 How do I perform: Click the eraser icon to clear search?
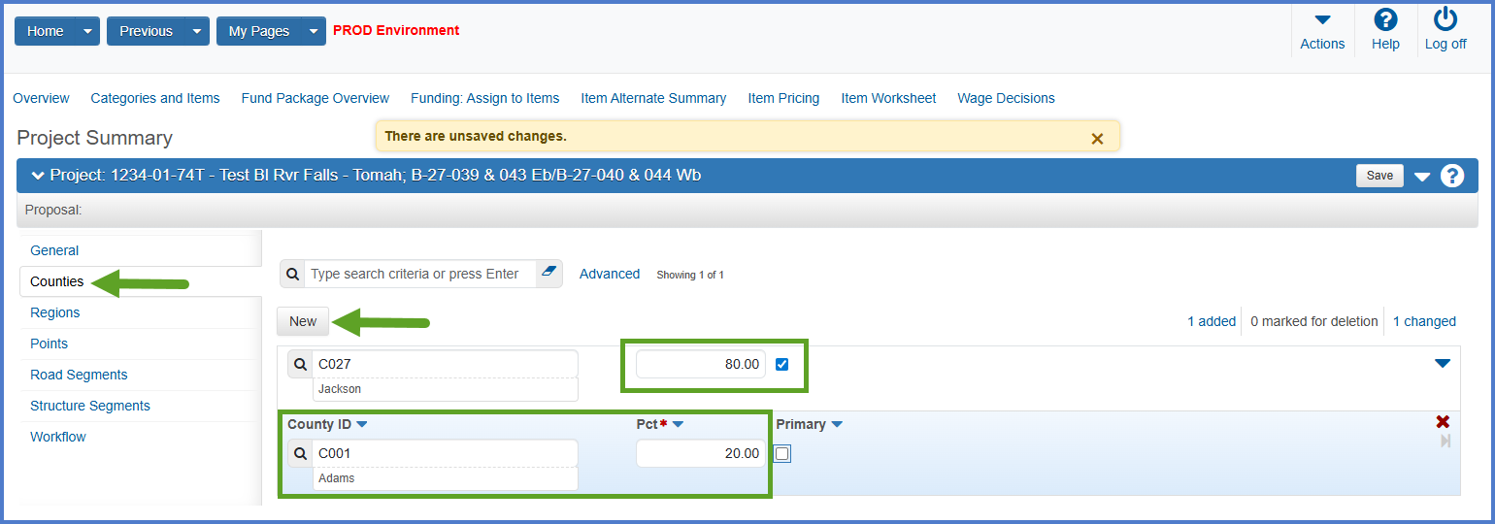pyautogui.click(x=549, y=274)
